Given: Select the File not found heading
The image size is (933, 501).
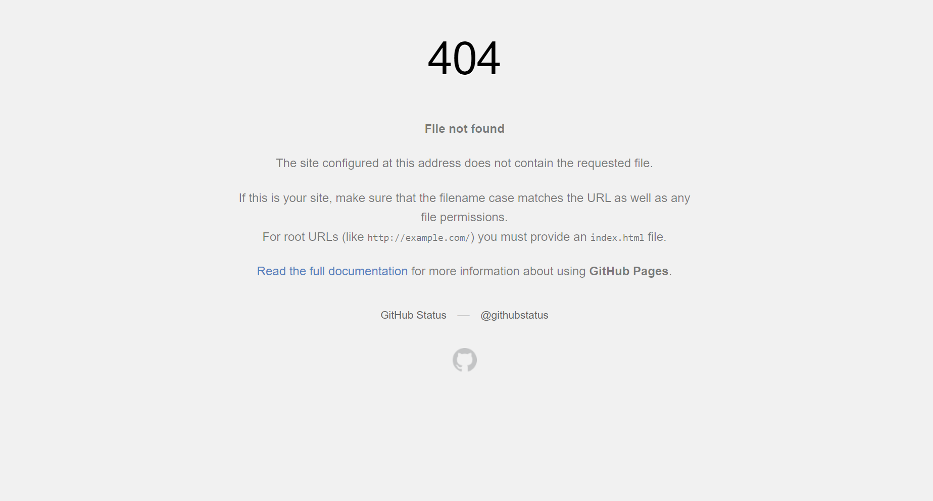Looking at the screenshot, I should (x=464, y=129).
